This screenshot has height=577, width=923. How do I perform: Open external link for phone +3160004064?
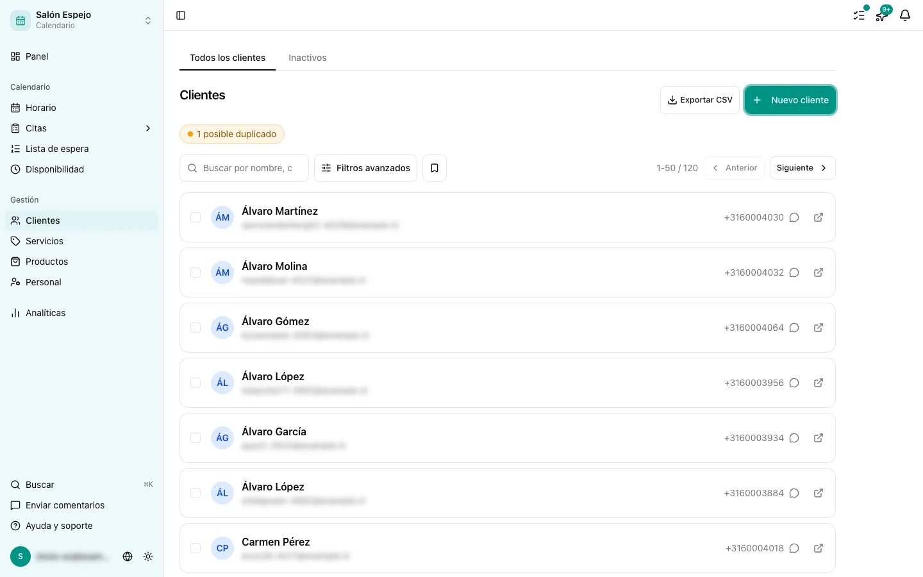[819, 328]
